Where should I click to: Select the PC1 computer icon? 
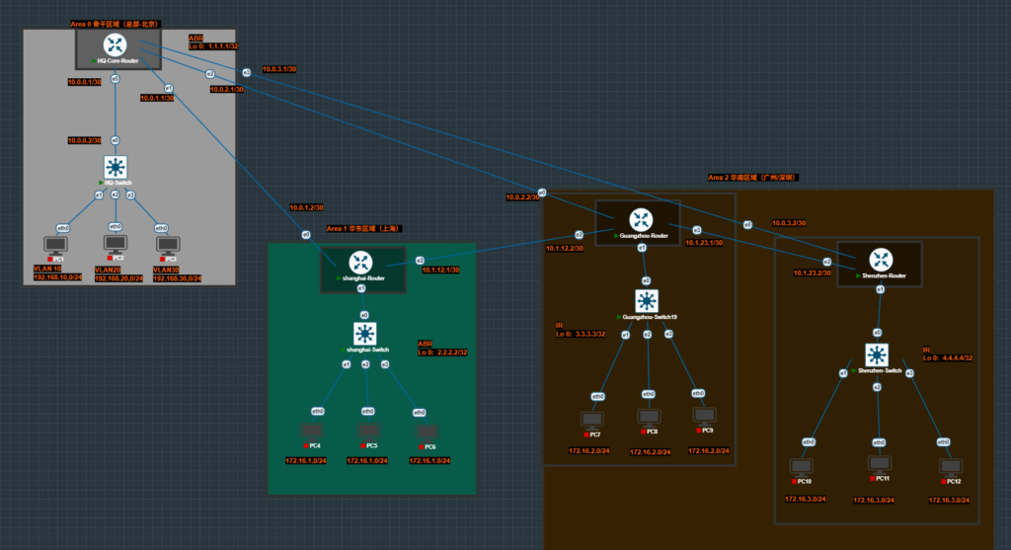[55, 244]
